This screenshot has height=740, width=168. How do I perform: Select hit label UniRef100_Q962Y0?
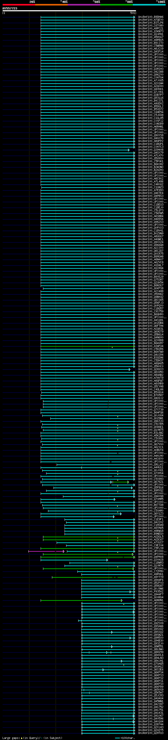(x=151, y=75)
